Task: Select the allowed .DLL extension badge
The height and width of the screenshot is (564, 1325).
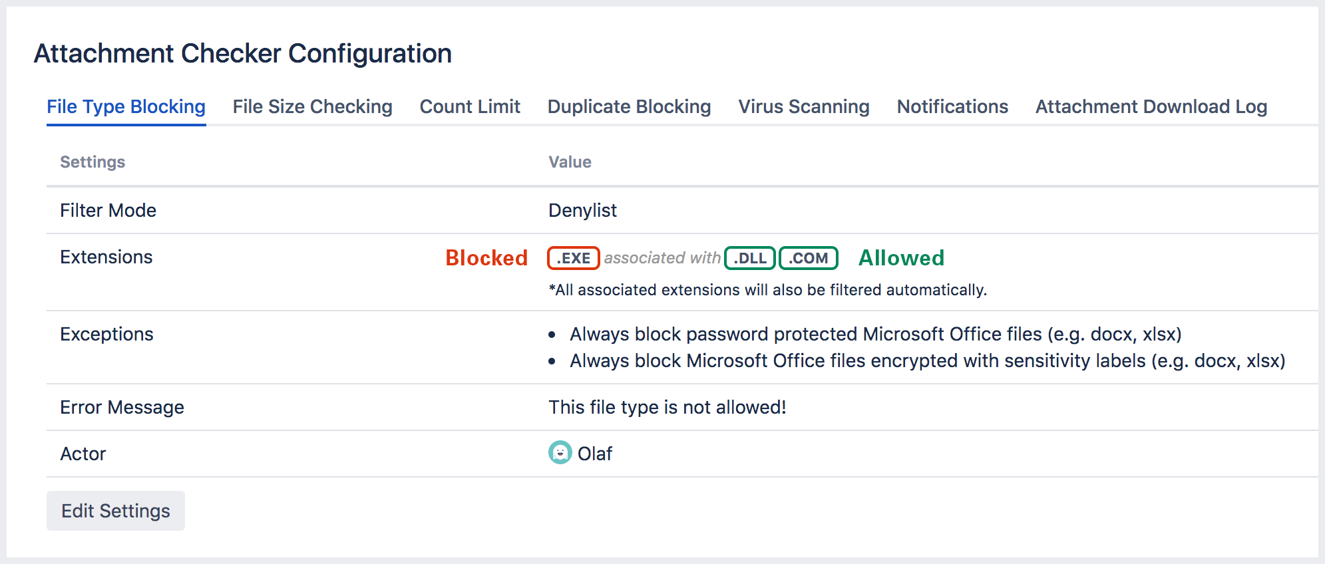Action: point(749,258)
